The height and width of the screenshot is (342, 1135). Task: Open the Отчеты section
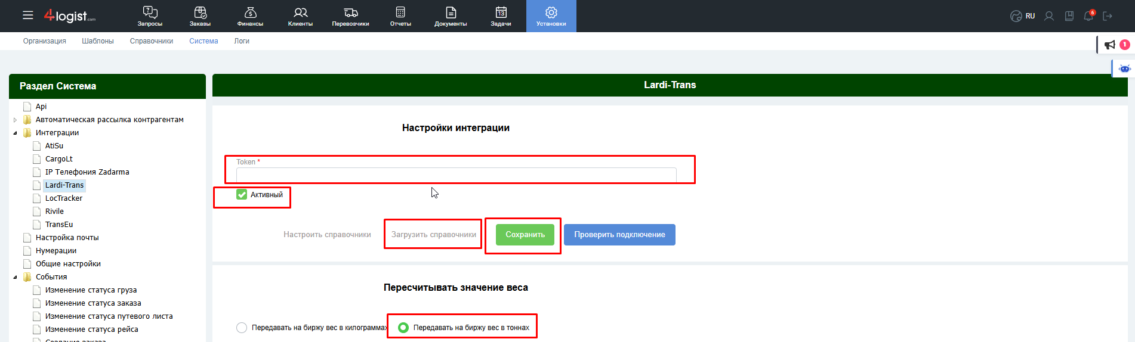coord(400,16)
